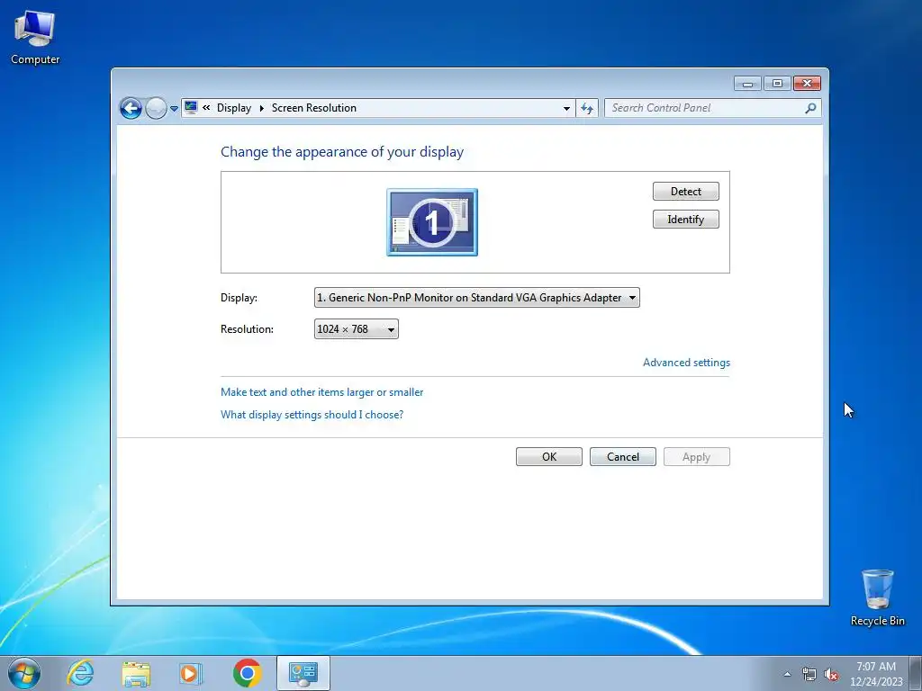This screenshot has height=691, width=922.
Task: Click the Forward arrow navigation button
Action: click(x=156, y=108)
